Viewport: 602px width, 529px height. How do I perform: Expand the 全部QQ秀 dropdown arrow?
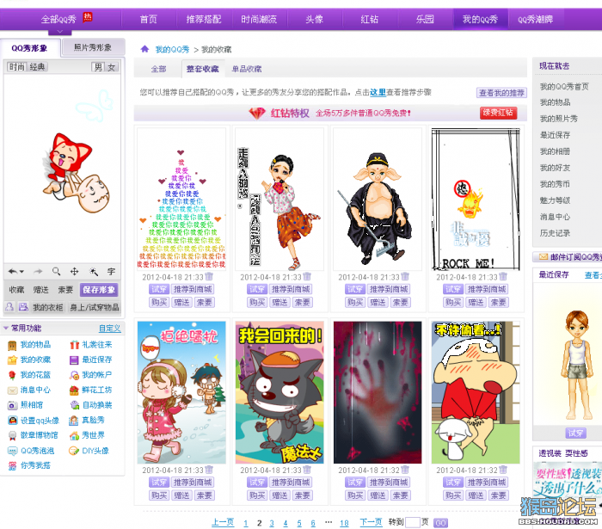59,31
